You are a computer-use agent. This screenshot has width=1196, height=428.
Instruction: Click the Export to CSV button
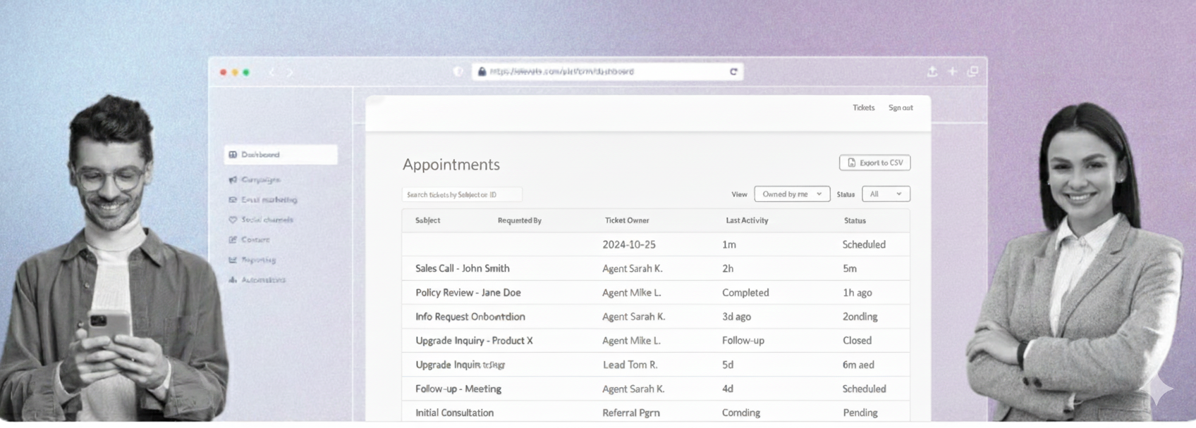click(874, 163)
